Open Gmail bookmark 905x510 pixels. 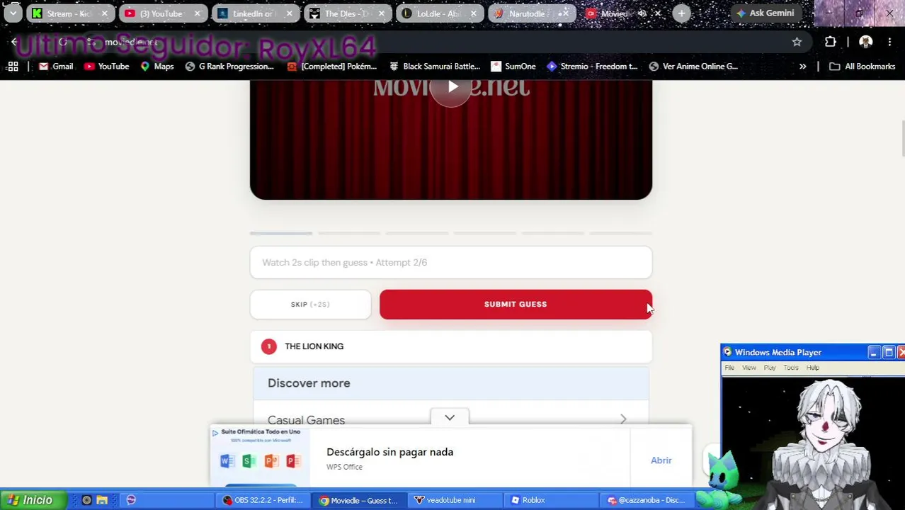pyautogui.click(x=56, y=67)
